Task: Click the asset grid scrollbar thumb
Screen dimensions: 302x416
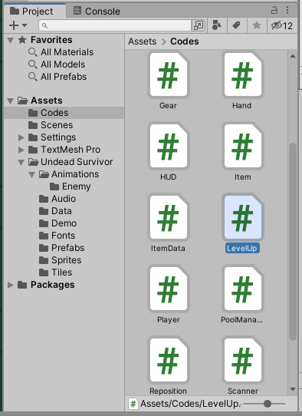Action: tap(293, 242)
